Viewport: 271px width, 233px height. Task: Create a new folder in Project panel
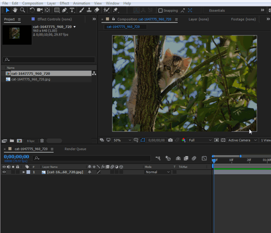pyautogui.click(x=12, y=141)
